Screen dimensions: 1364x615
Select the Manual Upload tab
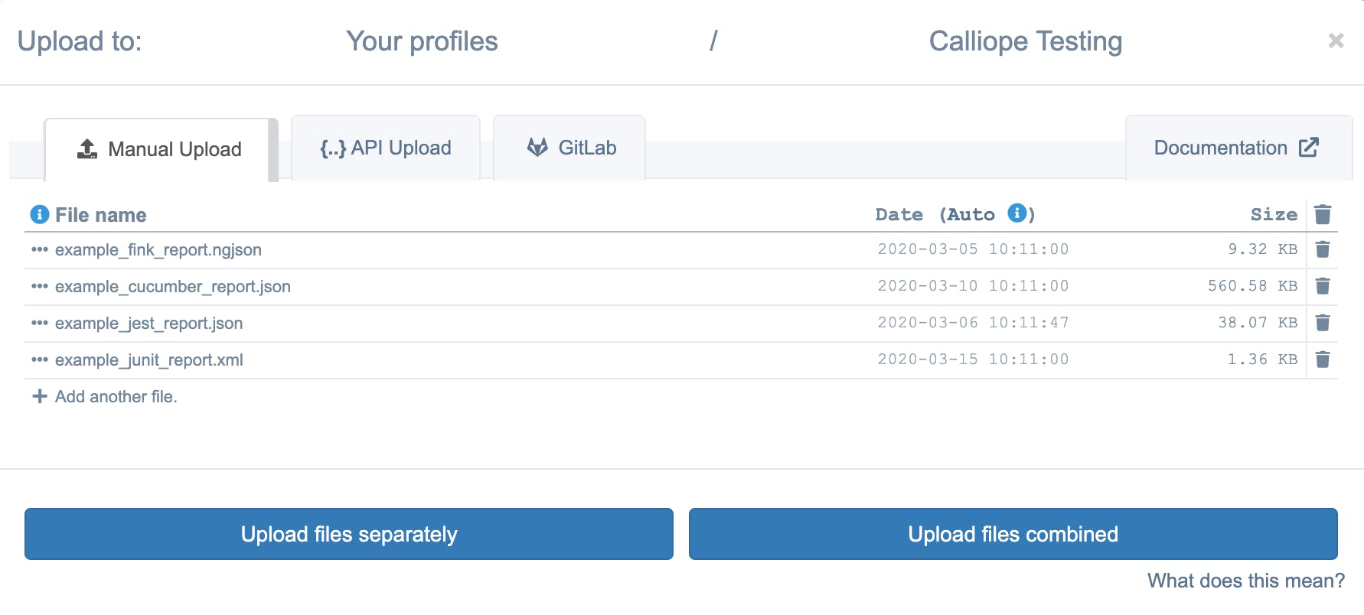coord(160,149)
